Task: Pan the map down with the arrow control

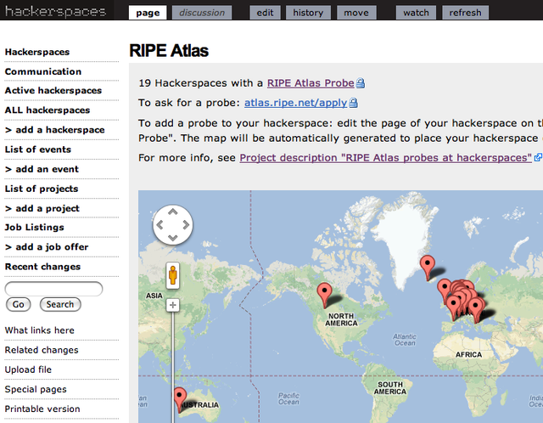Action: pyautogui.click(x=173, y=238)
